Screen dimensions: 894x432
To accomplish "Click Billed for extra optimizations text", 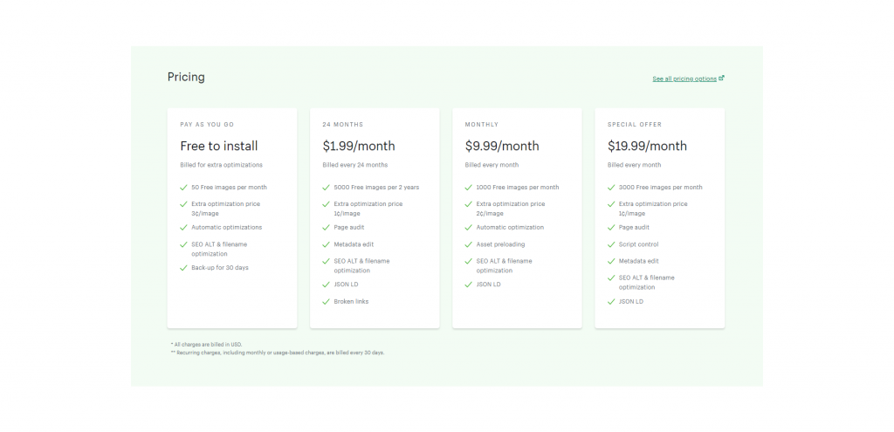I will coord(221,165).
